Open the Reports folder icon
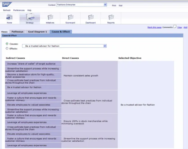 coord(111,17)
